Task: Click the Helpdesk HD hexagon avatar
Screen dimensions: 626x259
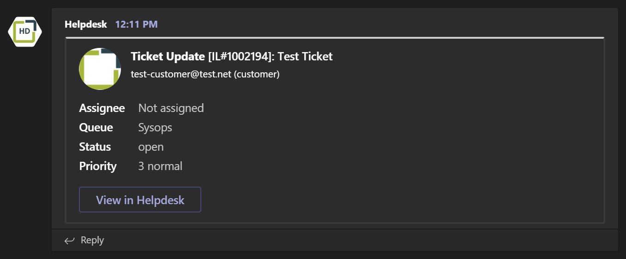Action: pyautogui.click(x=25, y=31)
